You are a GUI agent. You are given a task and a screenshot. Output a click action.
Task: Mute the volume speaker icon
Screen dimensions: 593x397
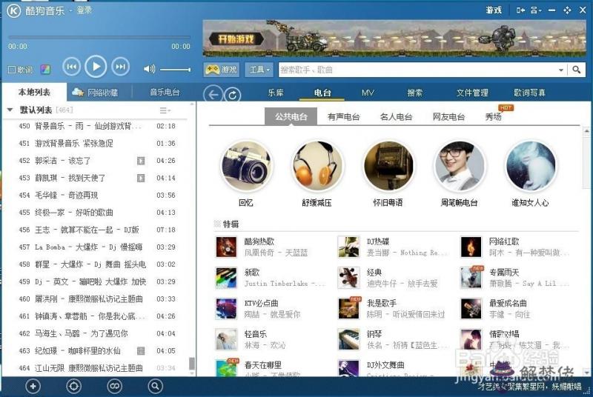[149, 69]
